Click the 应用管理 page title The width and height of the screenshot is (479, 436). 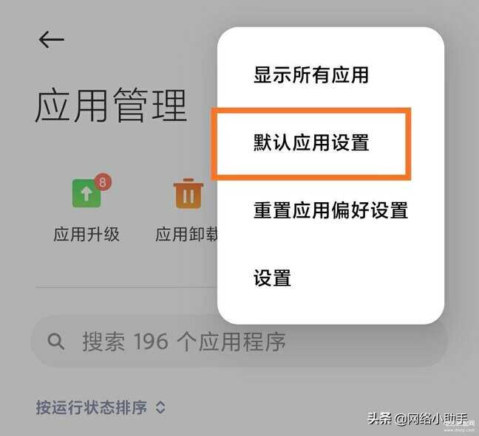111,105
